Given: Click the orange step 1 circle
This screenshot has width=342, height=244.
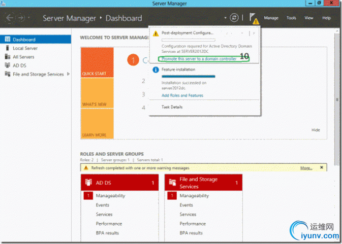Looking at the screenshot, I should (133, 60).
